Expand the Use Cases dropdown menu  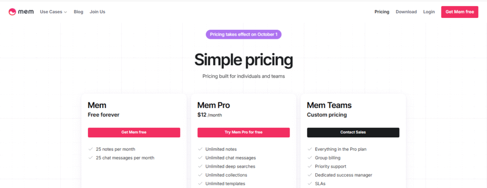coord(53,12)
